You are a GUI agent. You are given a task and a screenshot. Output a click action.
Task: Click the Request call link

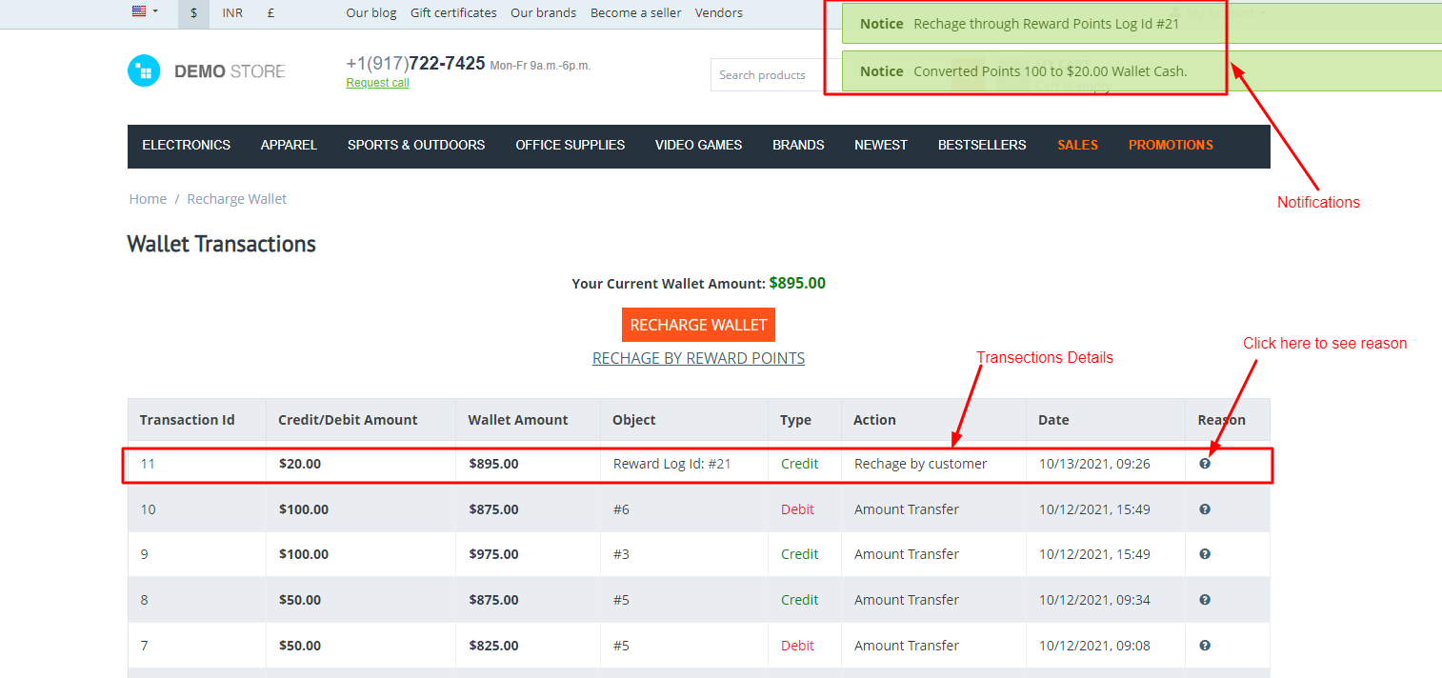377,84
